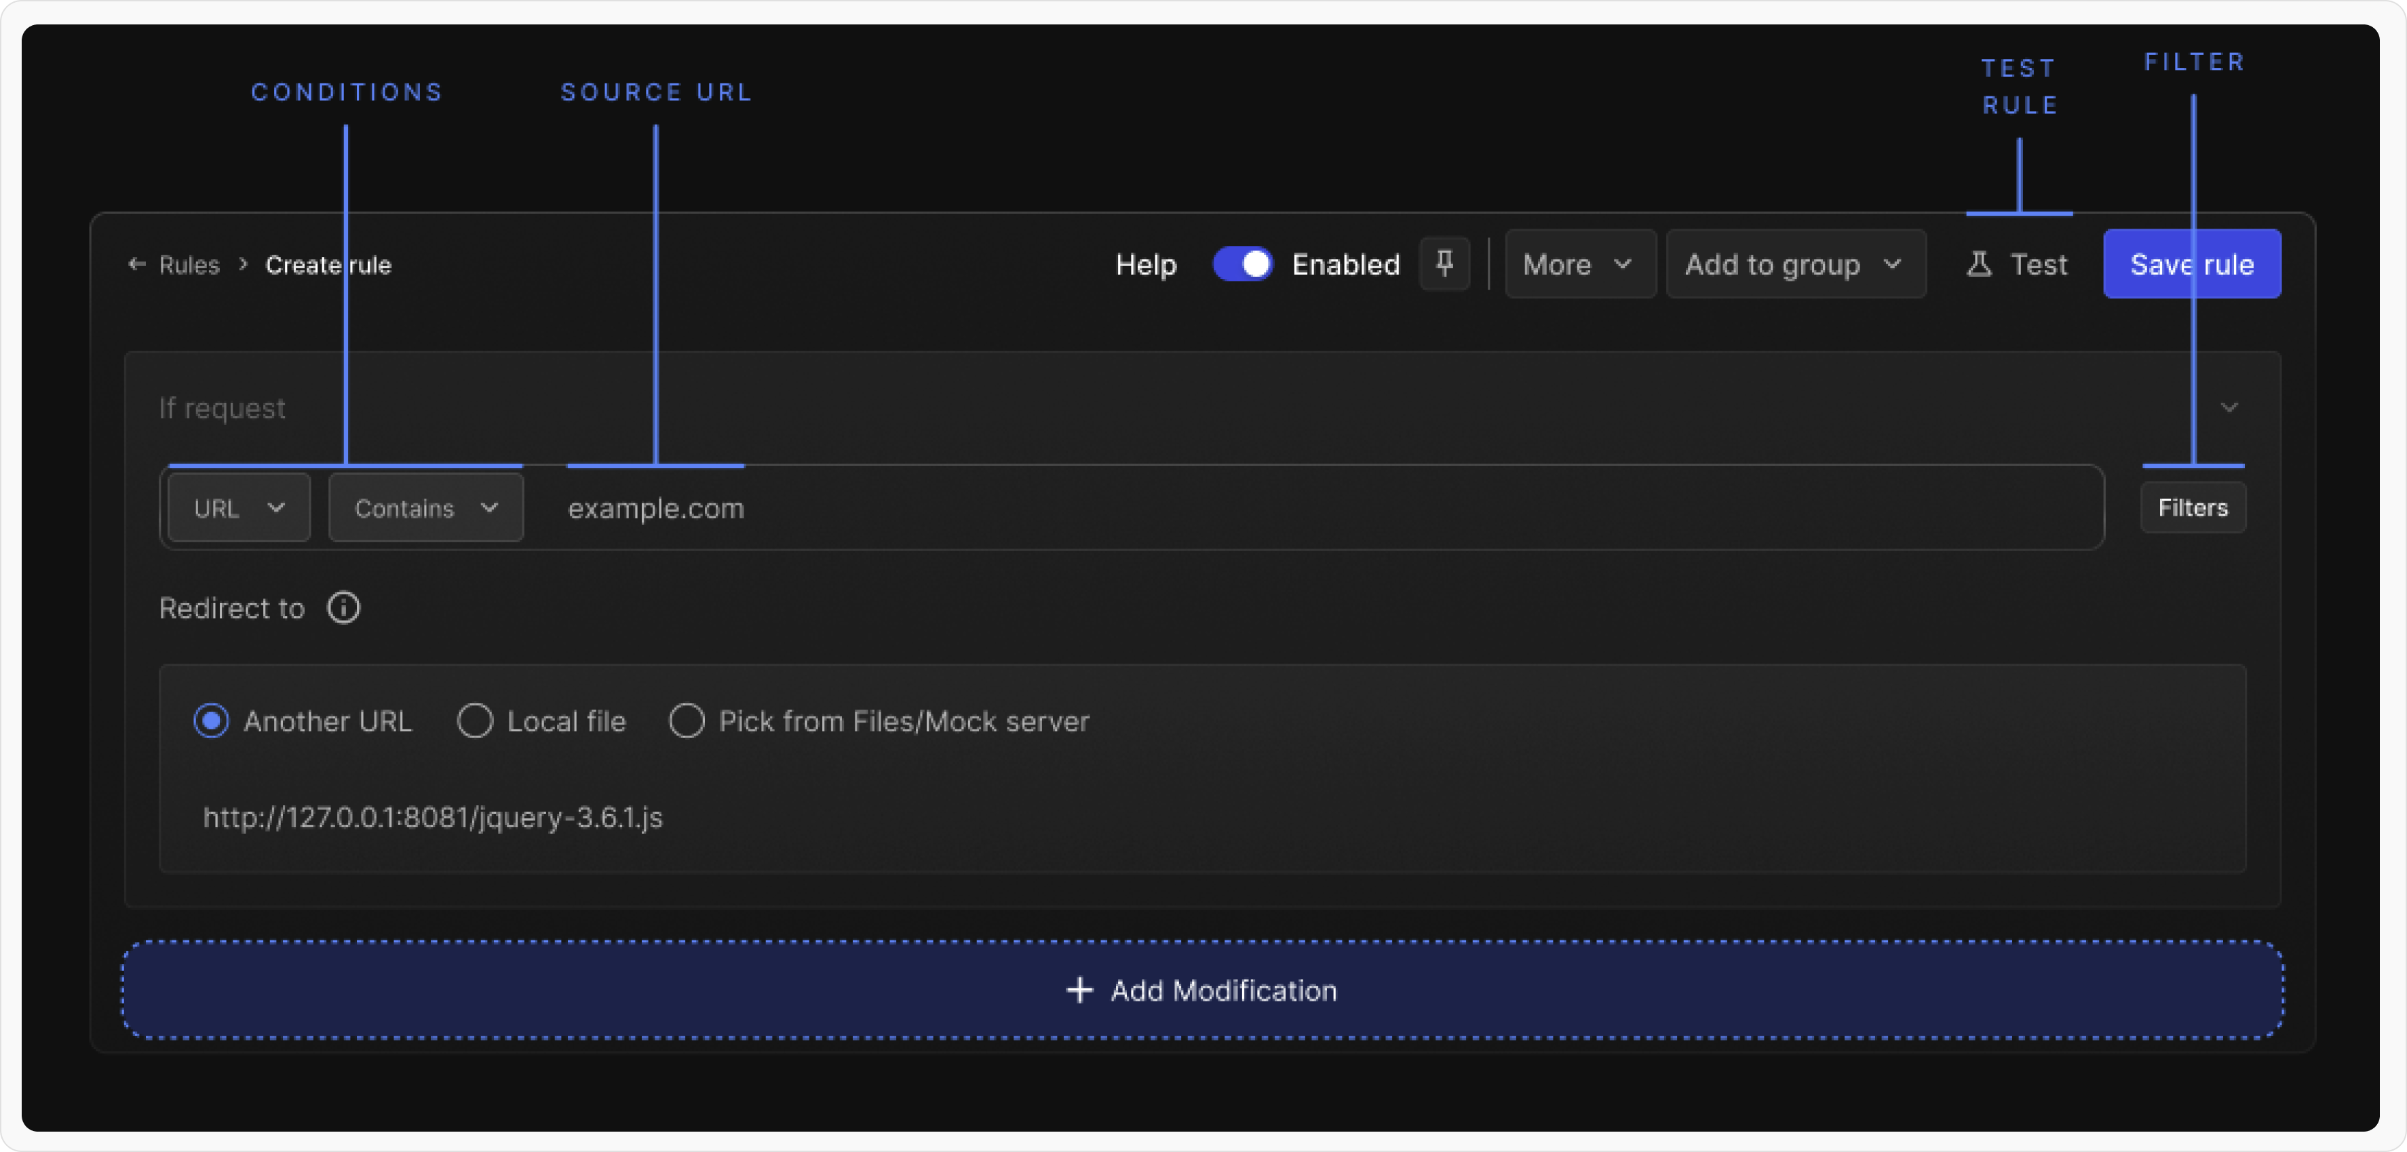
Task: Choose Pick from Files/Mock server option
Action: (x=687, y=721)
